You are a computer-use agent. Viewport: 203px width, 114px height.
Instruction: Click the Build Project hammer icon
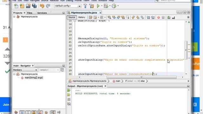tap(85, 6)
